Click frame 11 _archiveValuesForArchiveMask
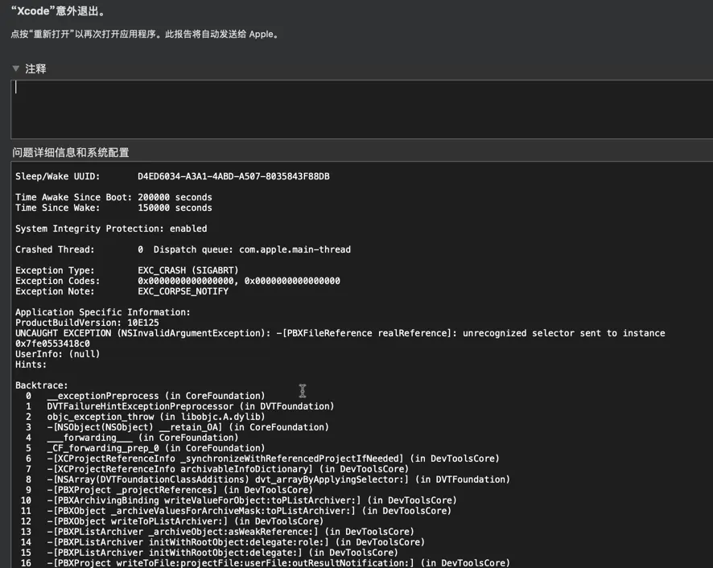 [x=236, y=511]
